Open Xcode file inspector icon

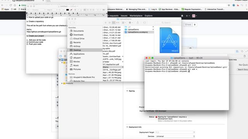pyautogui.click(x=245, y=56)
